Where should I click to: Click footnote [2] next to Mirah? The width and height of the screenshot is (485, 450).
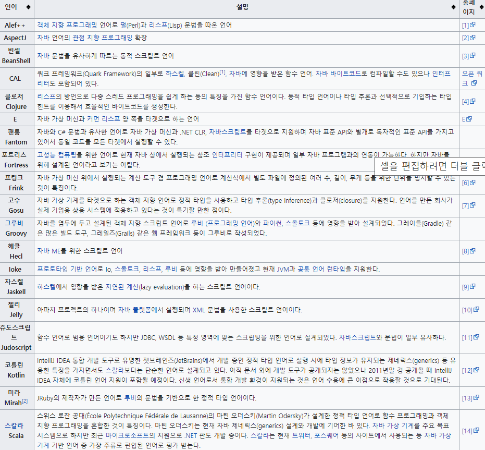[x=25, y=401]
